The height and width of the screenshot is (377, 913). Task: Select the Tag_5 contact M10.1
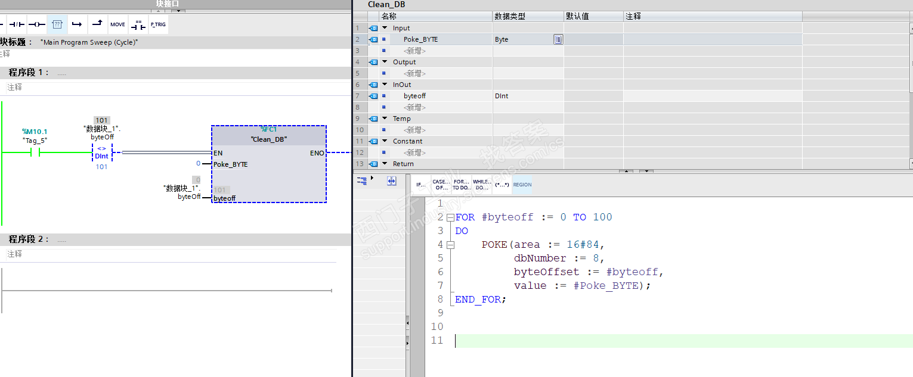(x=35, y=153)
